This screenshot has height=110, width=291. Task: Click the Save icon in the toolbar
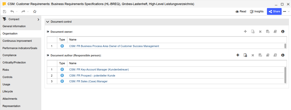coord(5,11)
